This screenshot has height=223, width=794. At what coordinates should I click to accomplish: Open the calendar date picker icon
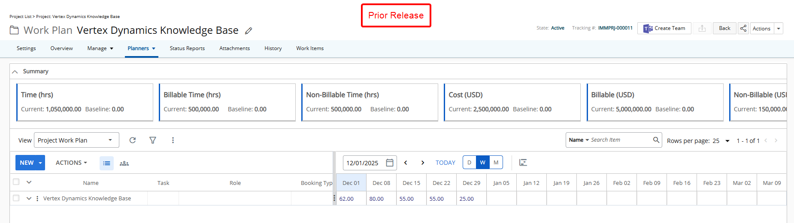click(390, 163)
